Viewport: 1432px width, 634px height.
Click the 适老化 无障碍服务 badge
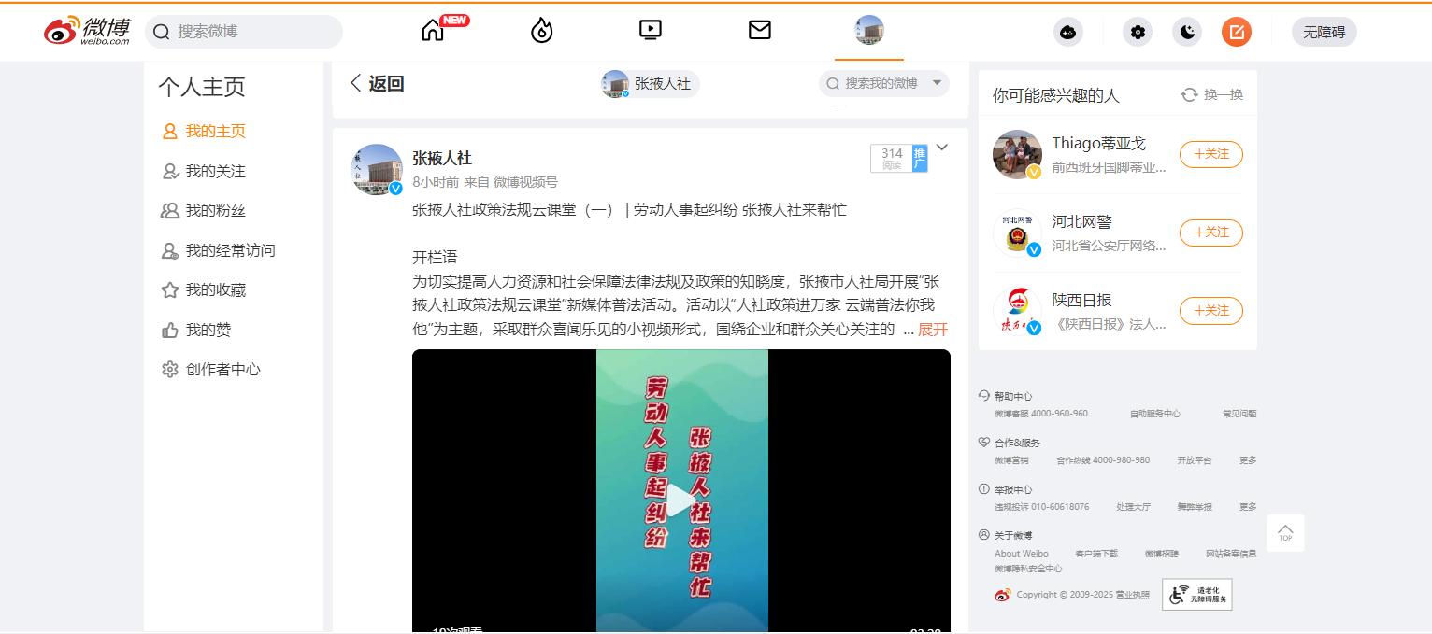(x=1197, y=594)
